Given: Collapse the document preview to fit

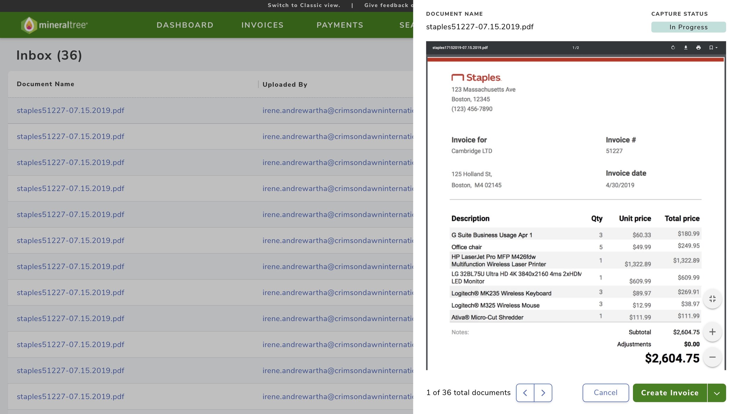Looking at the screenshot, I should click(712, 299).
